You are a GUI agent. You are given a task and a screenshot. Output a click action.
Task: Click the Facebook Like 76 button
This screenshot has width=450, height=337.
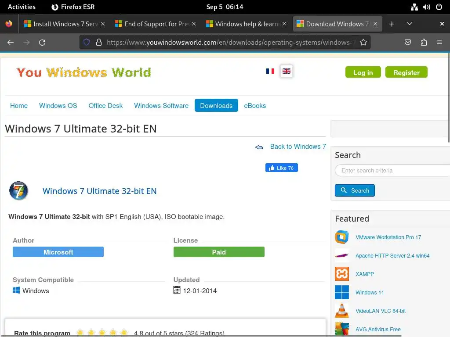pos(282,168)
